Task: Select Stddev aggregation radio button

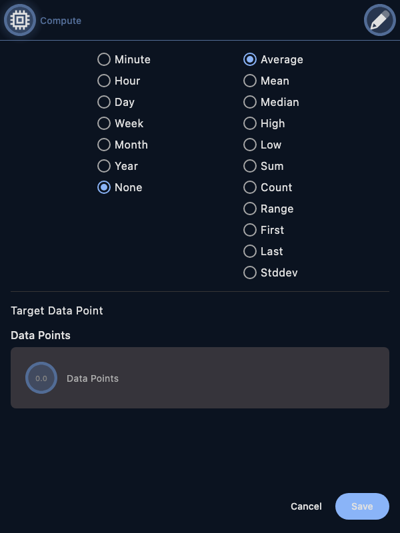Action: coord(250,272)
